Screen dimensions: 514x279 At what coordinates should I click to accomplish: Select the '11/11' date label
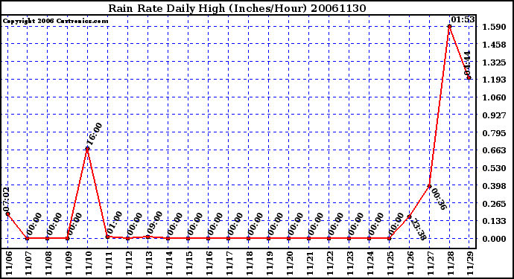110,263
